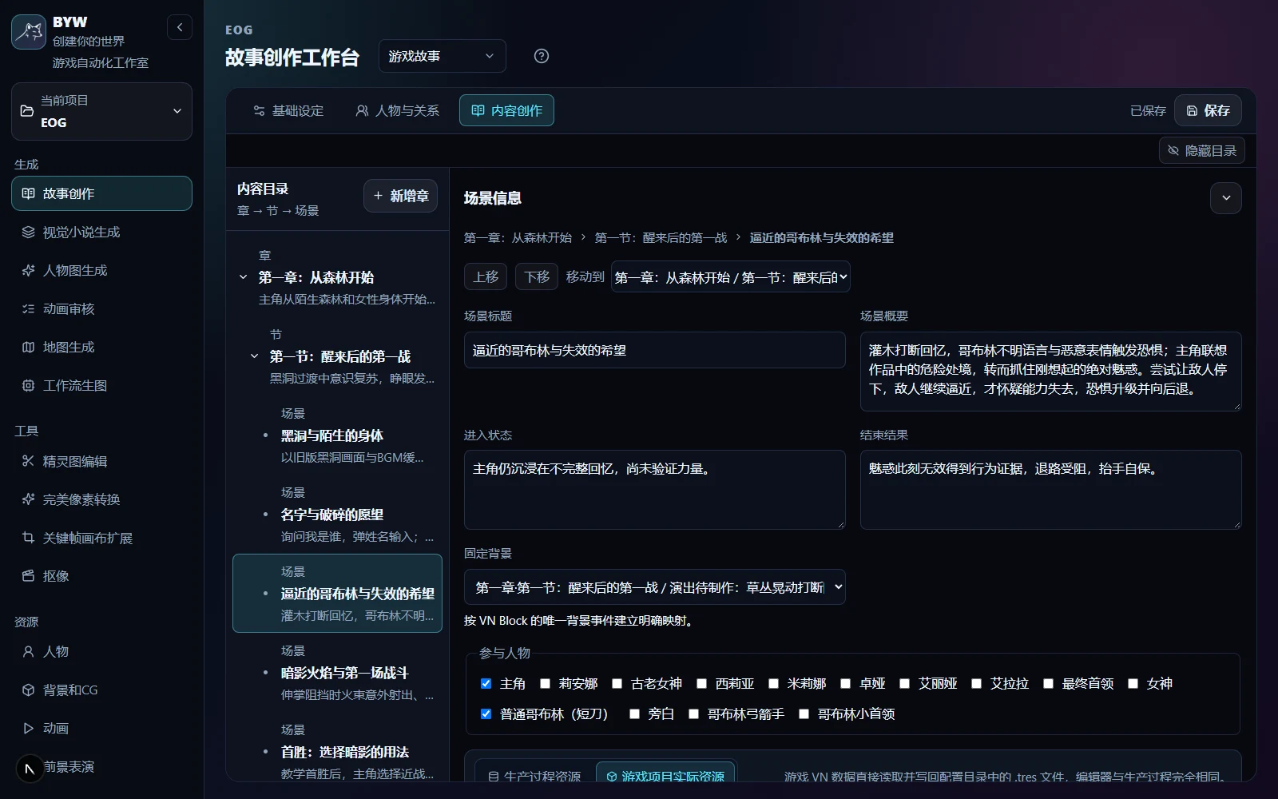1278x799 pixels.
Task: Click the 新增章 button
Action: 400,196
